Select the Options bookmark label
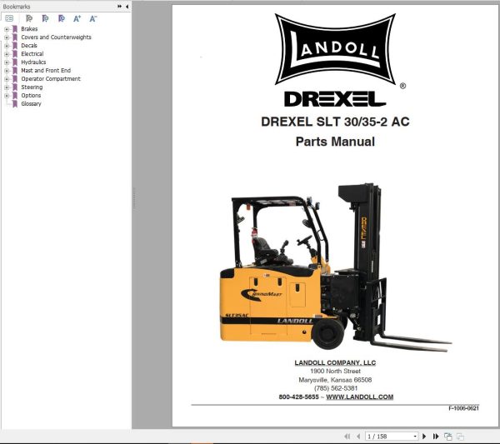500x444 pixels. (x=31, y=95)
